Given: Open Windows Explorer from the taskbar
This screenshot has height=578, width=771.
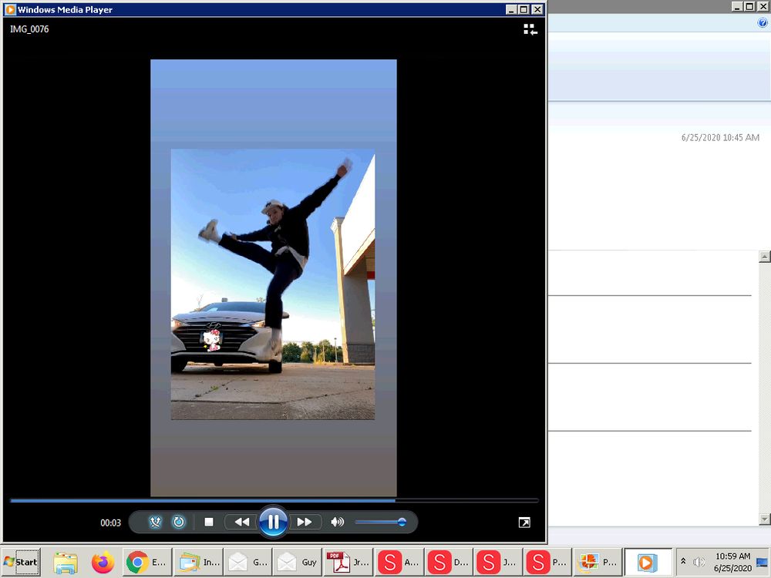Looking at the screenshot, I should [x=66, y=563].
